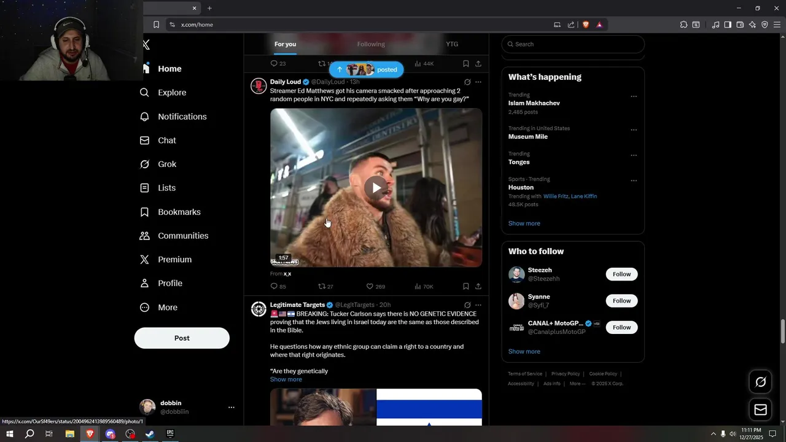The image size is (786, 442).
Task: Open Notifications in the sidebar
Action: point(173,117)
